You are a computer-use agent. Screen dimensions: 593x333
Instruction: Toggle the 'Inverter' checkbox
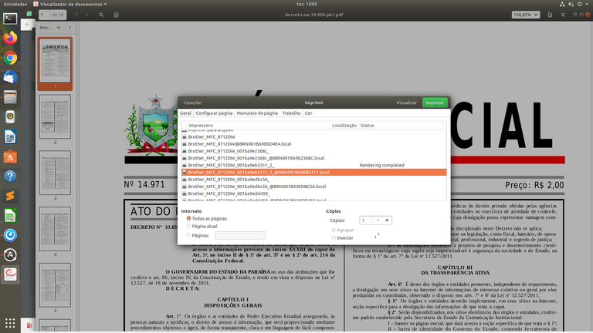click(x=334, y=238)
